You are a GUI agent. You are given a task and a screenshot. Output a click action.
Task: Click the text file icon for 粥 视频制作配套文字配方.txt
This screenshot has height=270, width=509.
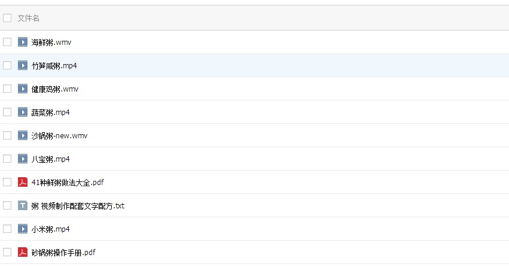(x=22, y=205)
